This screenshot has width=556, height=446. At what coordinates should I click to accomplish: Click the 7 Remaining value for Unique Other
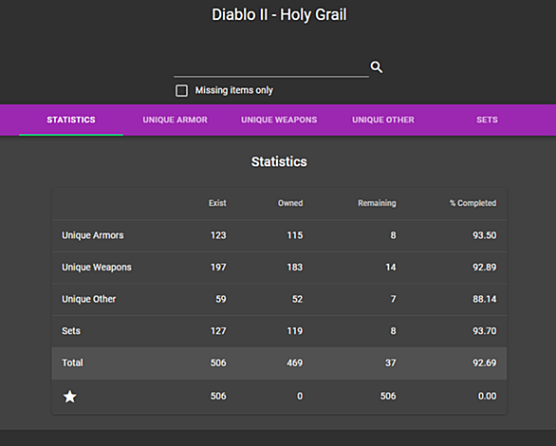(393, 299)
